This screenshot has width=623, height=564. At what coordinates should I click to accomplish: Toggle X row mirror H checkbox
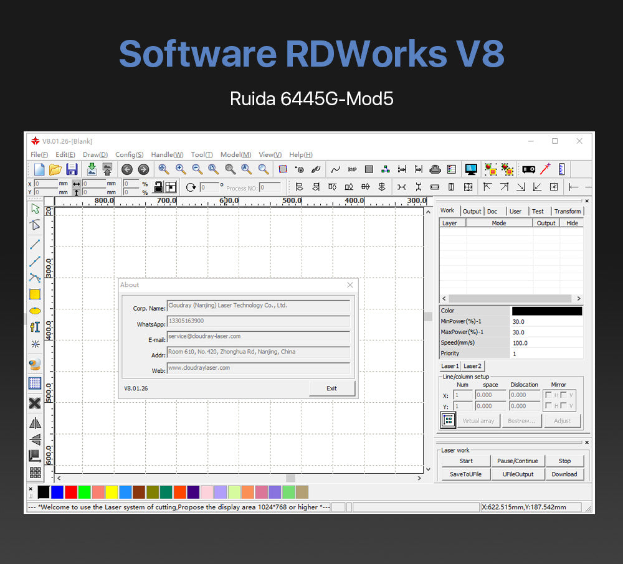pyautogui.click(x=549, y=395)
